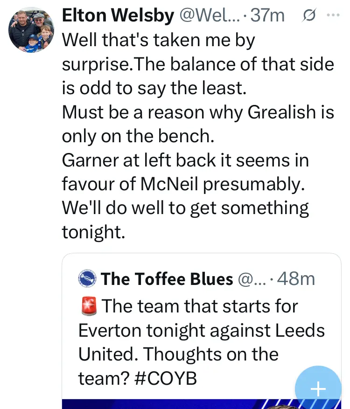Open the #COYB hashtag
The image size is (350, 409).
166,378
